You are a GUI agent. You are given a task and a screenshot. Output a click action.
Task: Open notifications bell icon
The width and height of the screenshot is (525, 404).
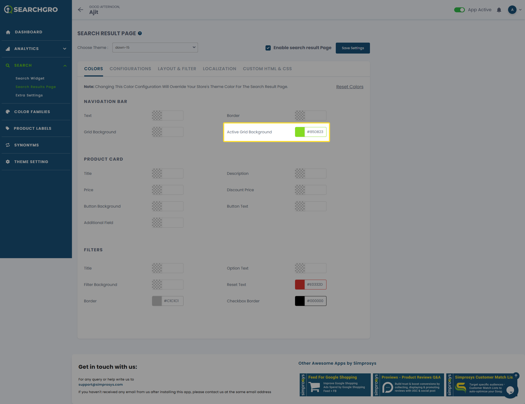[x=499, y=10]
